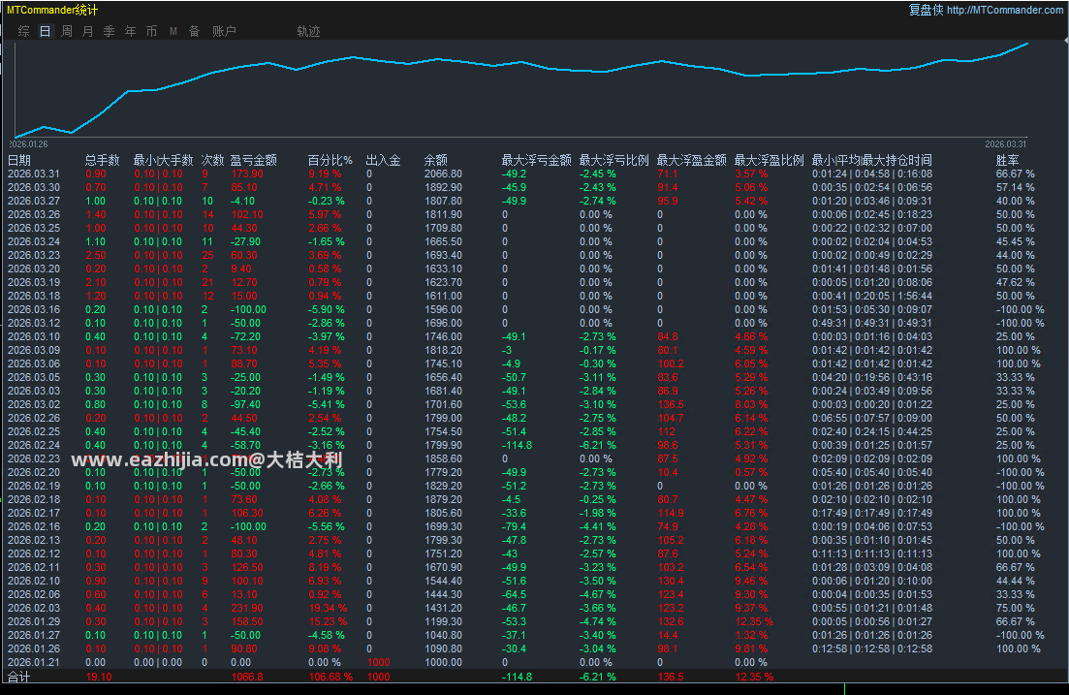Screen dimensions: 1069x695
Task: Click holding time 0:49:31 | 0:49:31 | 0:49:31
Action: tap(872, 324)
